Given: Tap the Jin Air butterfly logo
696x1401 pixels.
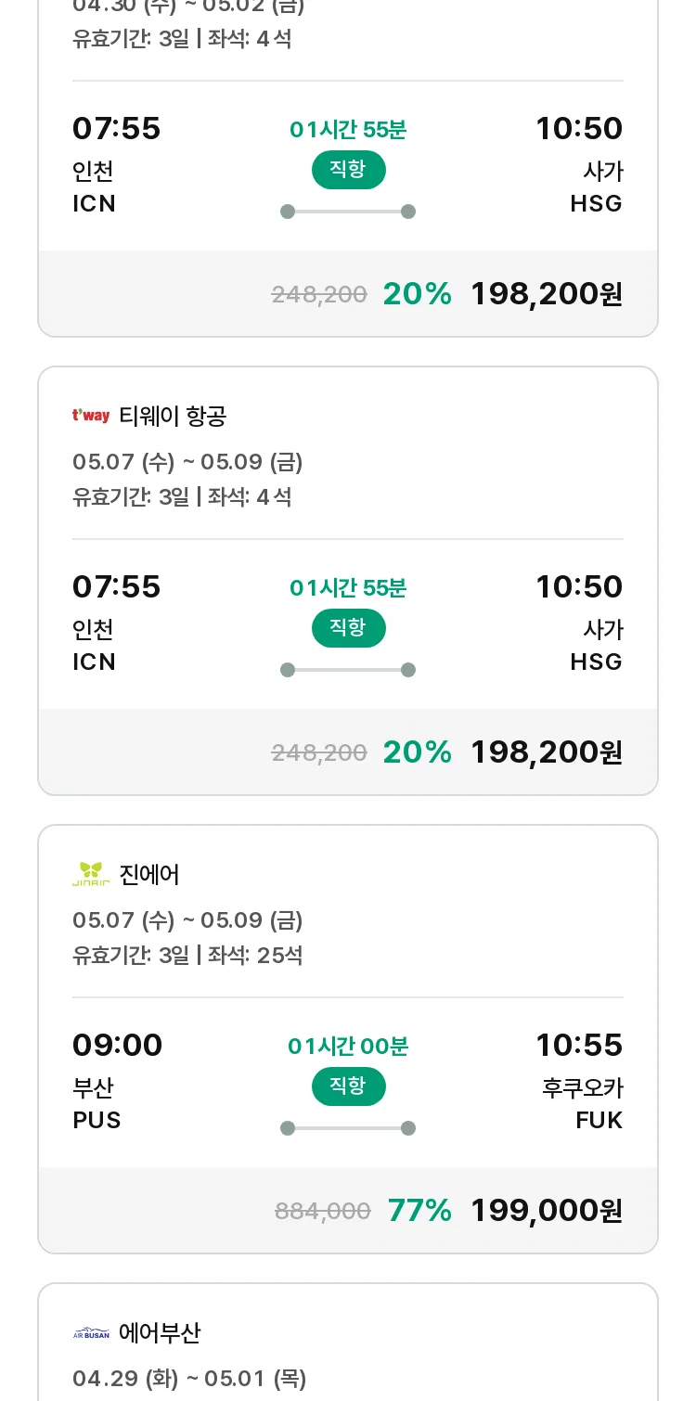Looking at the screenshot, I should tap(91, 874).
